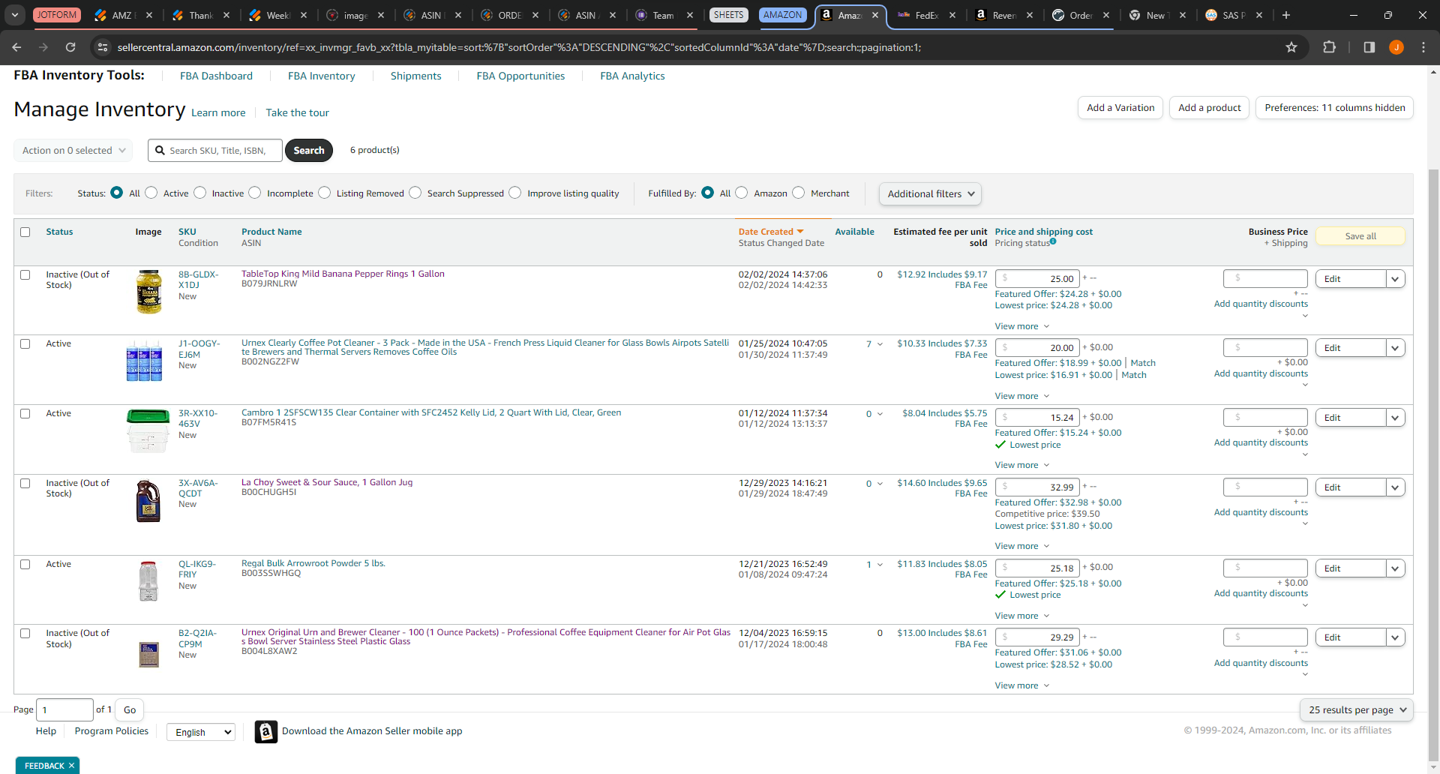
Task: Tick the select-all checkbox in table header
Action: click(25, 232)
